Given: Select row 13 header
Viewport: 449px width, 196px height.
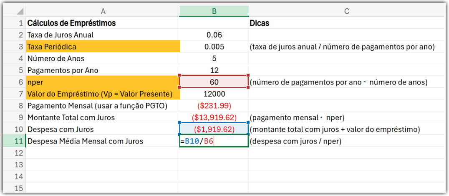Looking at the screenshot, I should pyautogui.click(x=14, y=164).
